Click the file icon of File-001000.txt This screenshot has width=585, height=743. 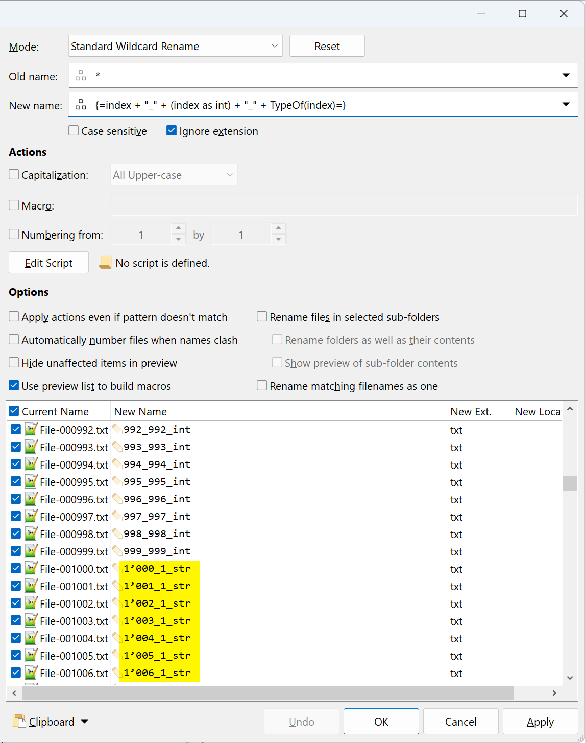tap(31, 569)
